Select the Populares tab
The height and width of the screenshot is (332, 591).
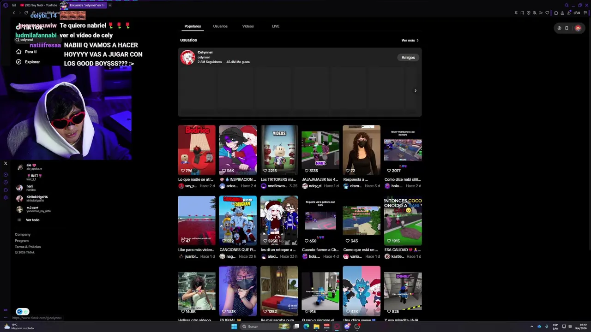(x=193, y=26)
